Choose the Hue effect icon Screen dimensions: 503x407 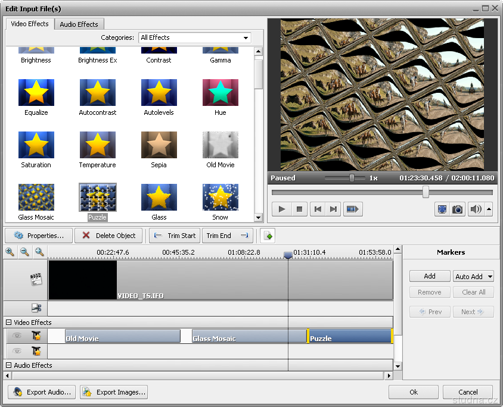220,93
